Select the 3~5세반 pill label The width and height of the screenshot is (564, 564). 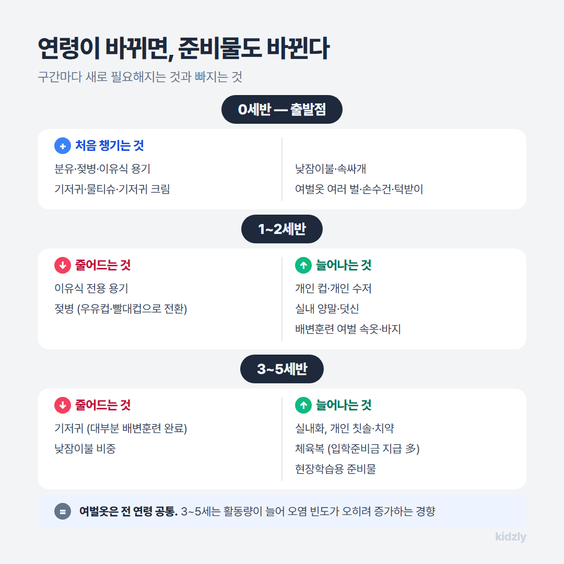(281, 369)
